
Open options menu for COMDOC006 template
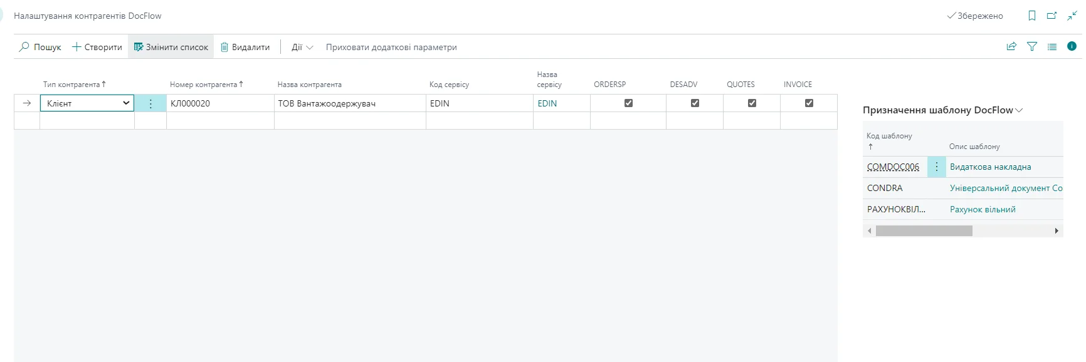coord(936,167)
